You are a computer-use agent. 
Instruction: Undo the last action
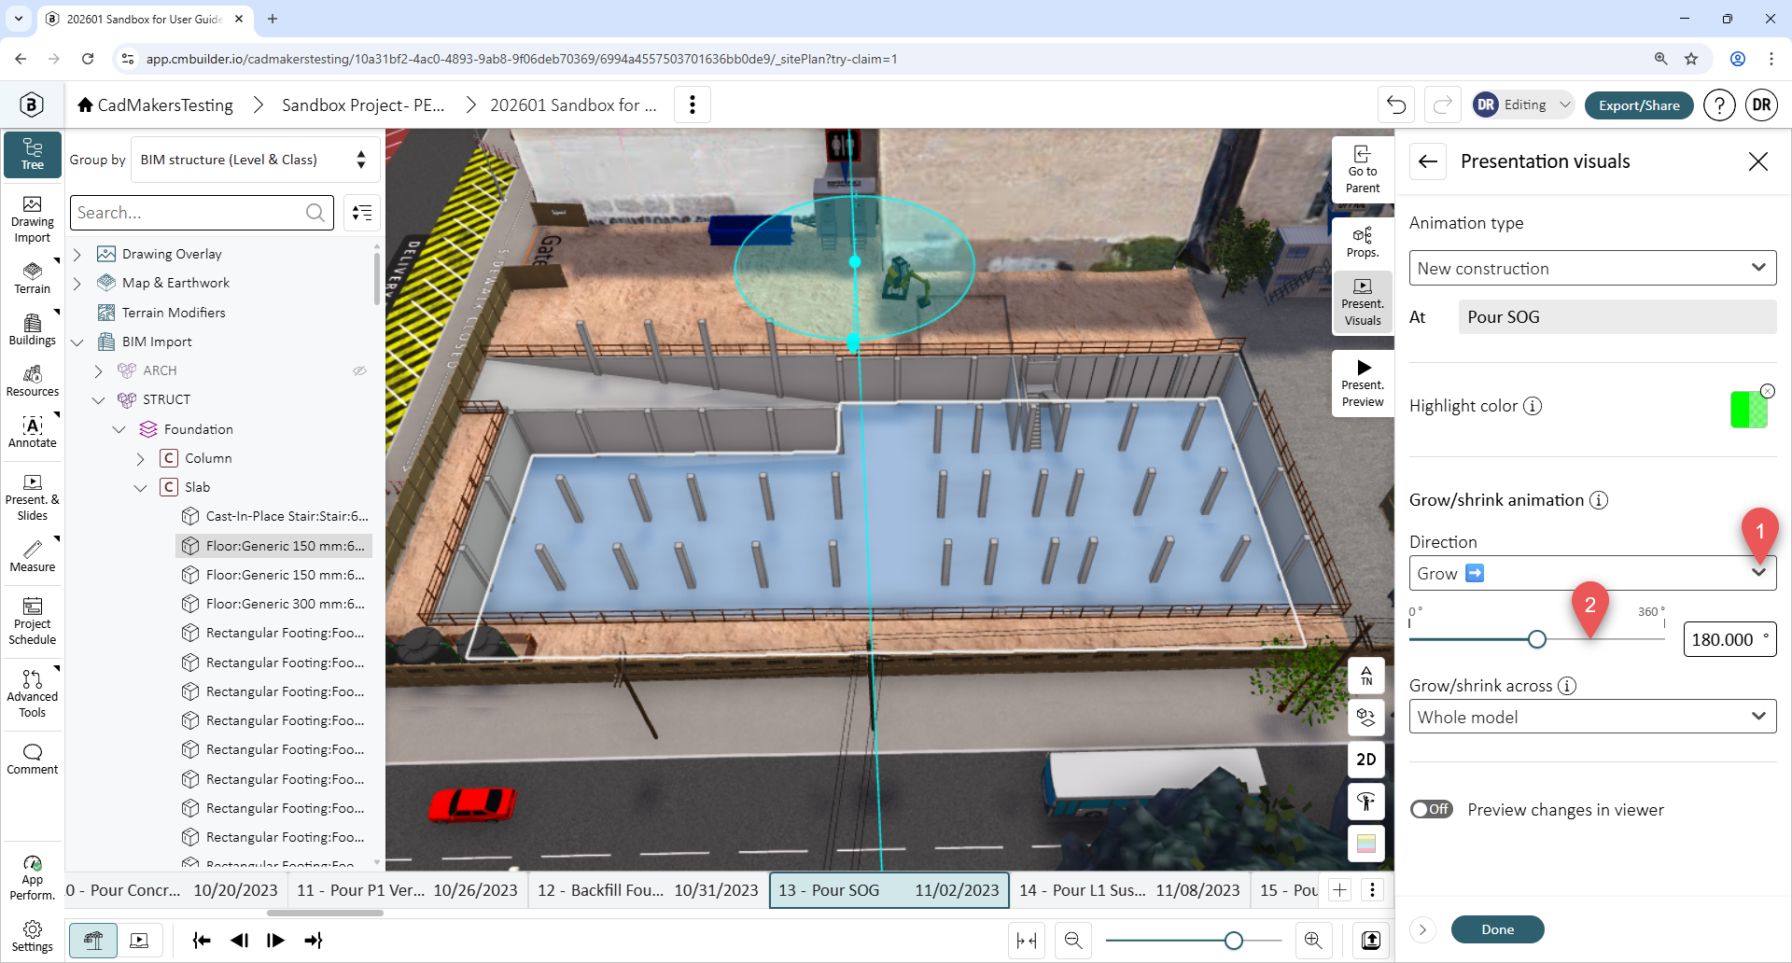(x=1396, y=105)
